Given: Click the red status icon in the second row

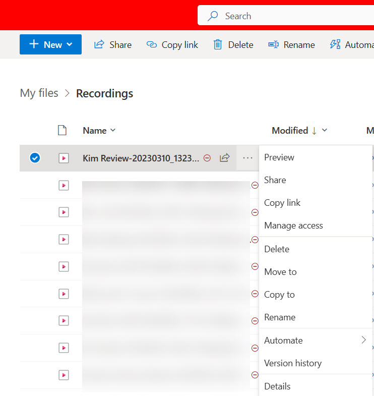Looking at the screenshot, I should pyautogui.click(x=255, y=185).
